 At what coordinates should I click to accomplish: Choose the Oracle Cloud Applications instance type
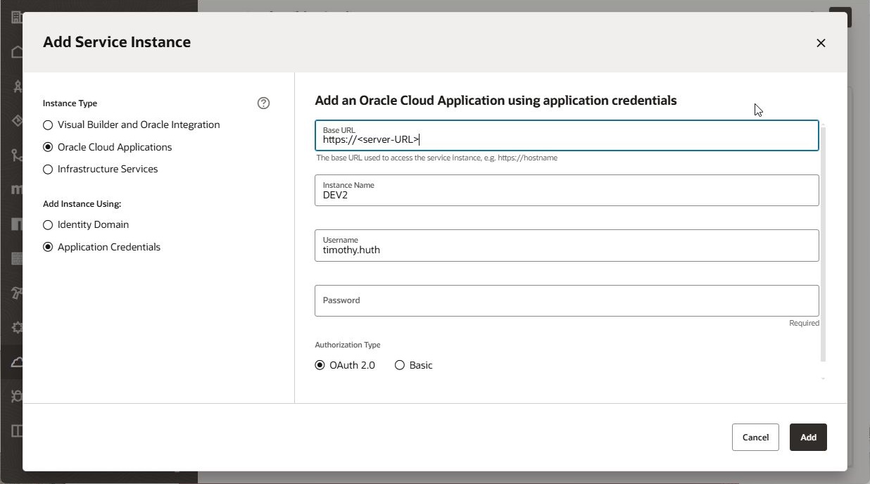click(x=48, y=147)
